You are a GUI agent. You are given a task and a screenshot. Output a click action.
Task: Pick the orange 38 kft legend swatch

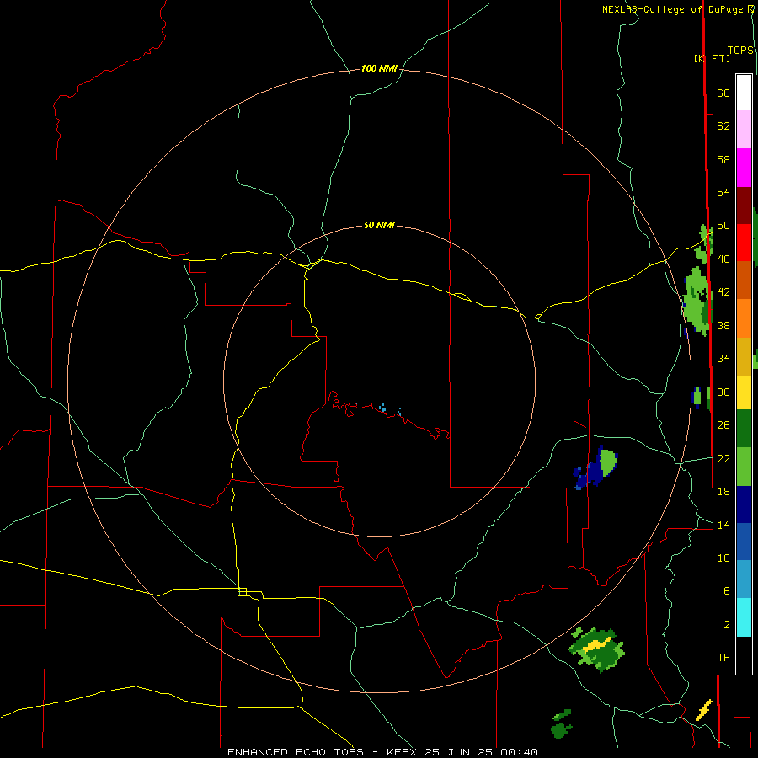[x=744, y=318]
